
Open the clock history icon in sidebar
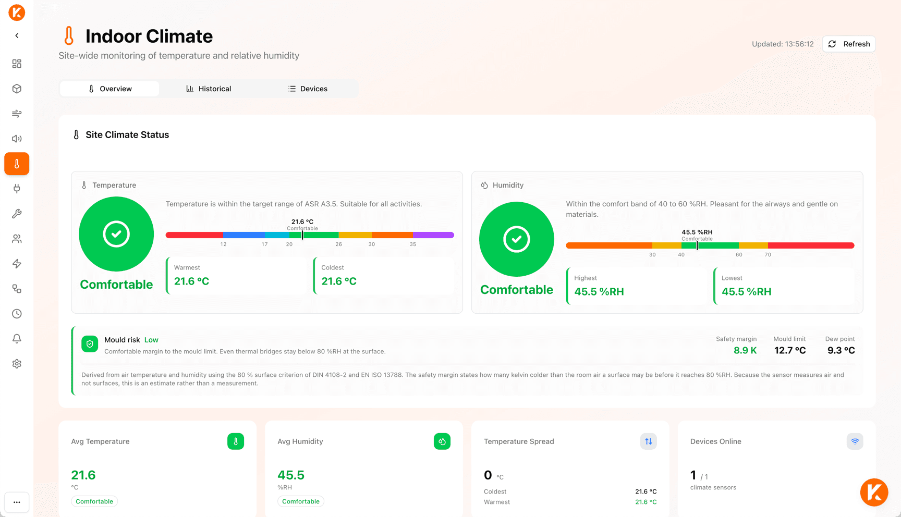point(17,314)
